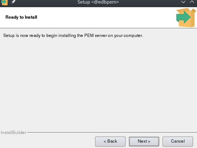Click the word Setup beginning the message

point(9,35)
